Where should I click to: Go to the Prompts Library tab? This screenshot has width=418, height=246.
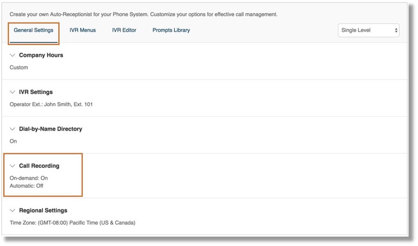171,30
